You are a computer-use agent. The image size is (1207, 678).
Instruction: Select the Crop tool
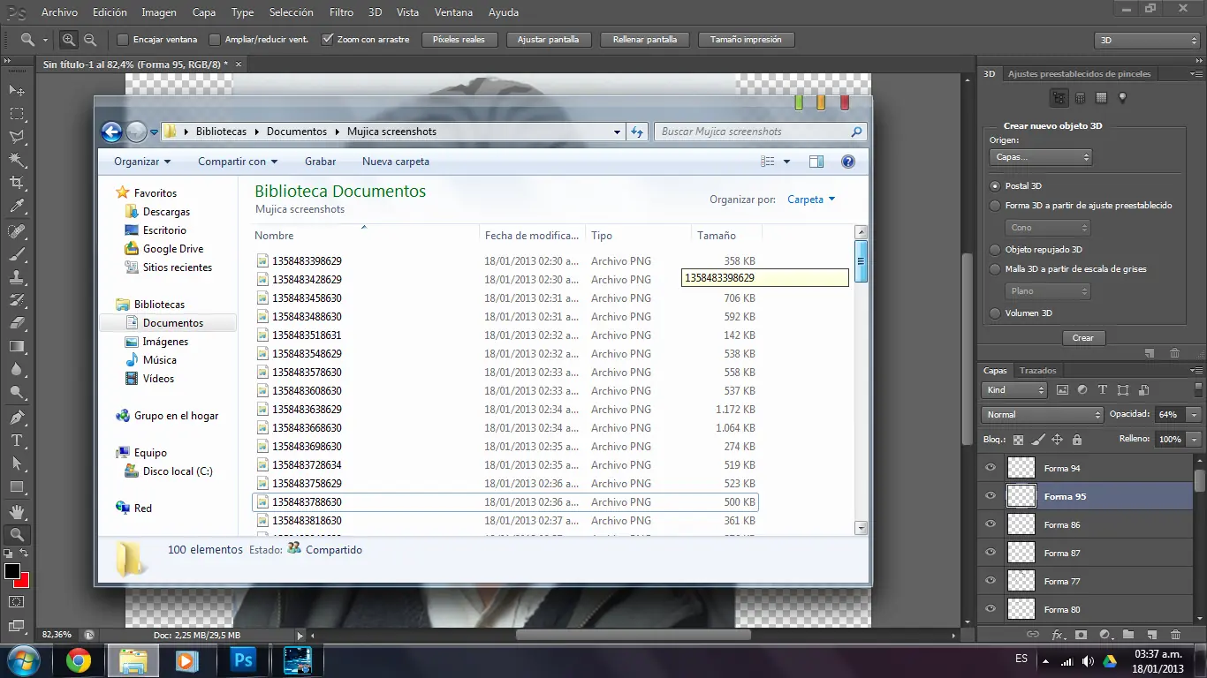tap(17, 183)
